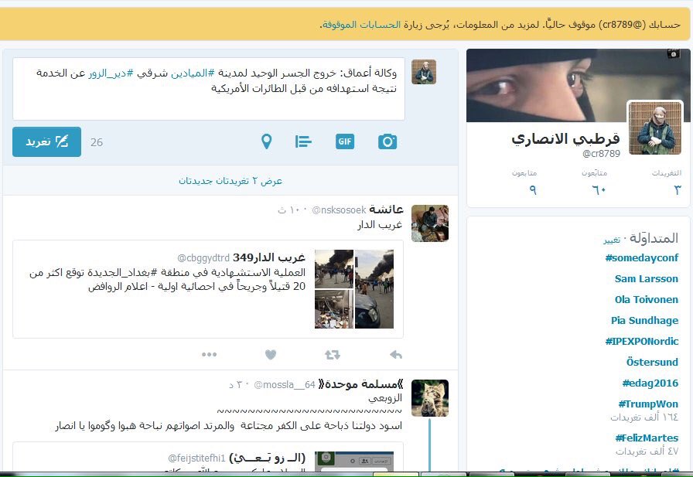Screen dimensions: 693x477
Task: Open the quoted tweet's photo collage
Action: (354, 289)
